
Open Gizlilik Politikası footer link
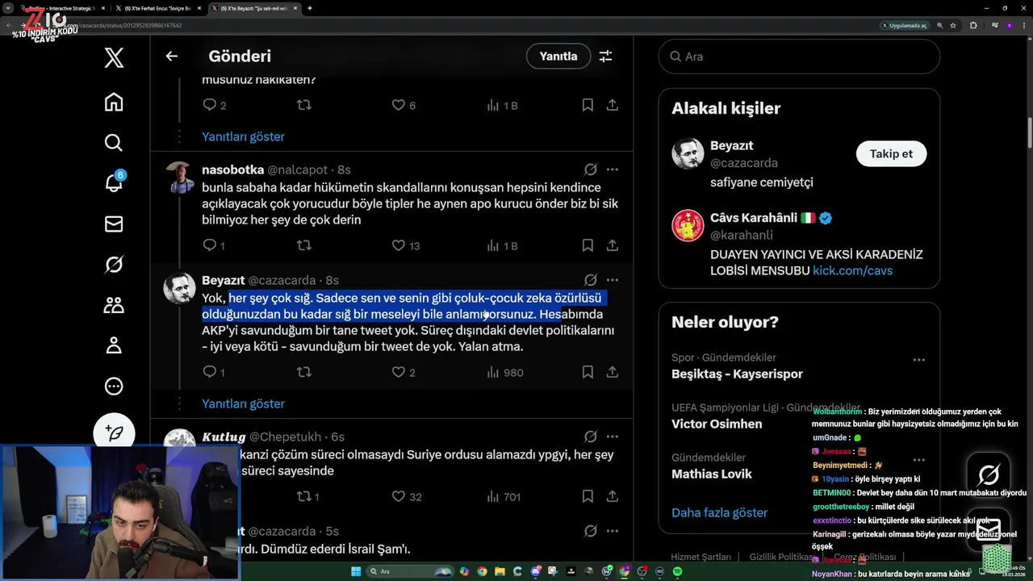pyautogui.click(x=781, y=557)
